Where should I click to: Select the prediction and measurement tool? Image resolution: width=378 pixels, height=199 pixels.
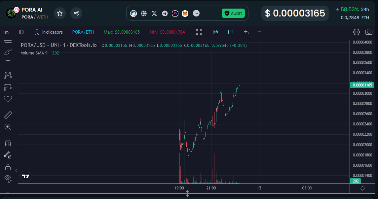click(x=8, y=87)
